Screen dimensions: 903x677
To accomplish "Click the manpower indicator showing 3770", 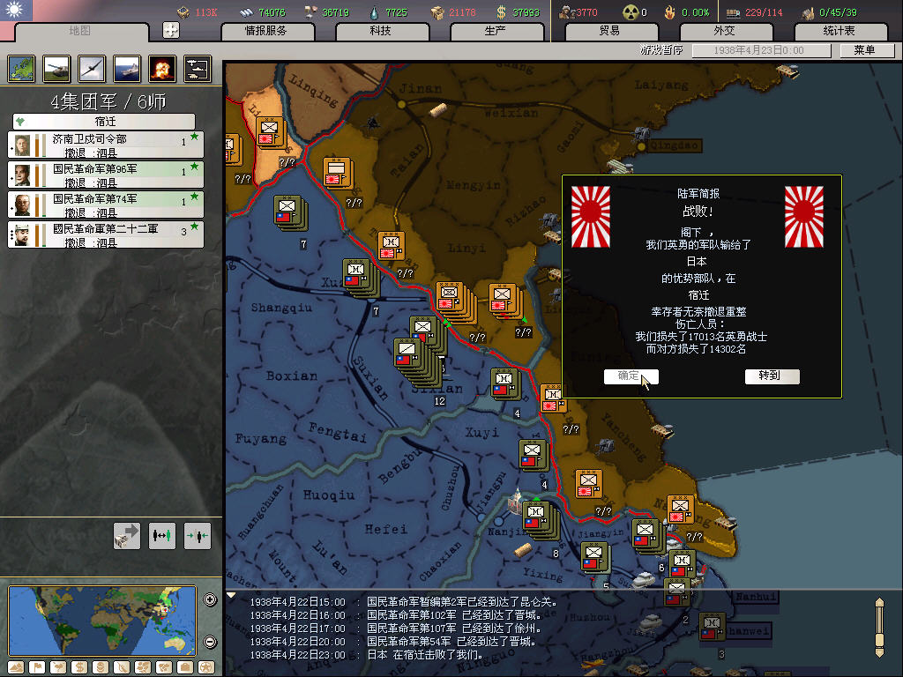I will (578, 12).
